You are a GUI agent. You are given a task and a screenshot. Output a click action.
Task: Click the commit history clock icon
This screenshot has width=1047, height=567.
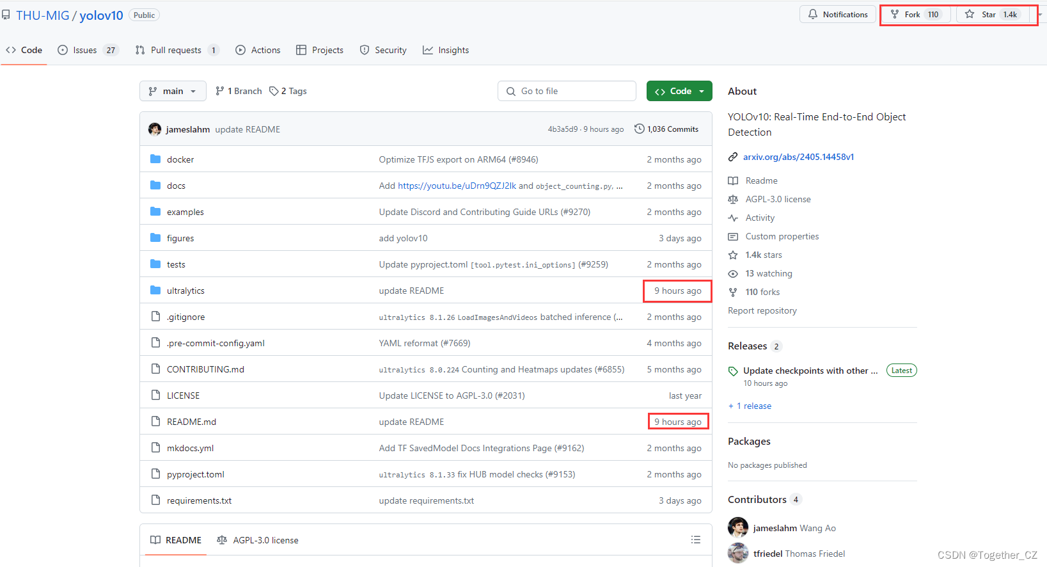639,129
